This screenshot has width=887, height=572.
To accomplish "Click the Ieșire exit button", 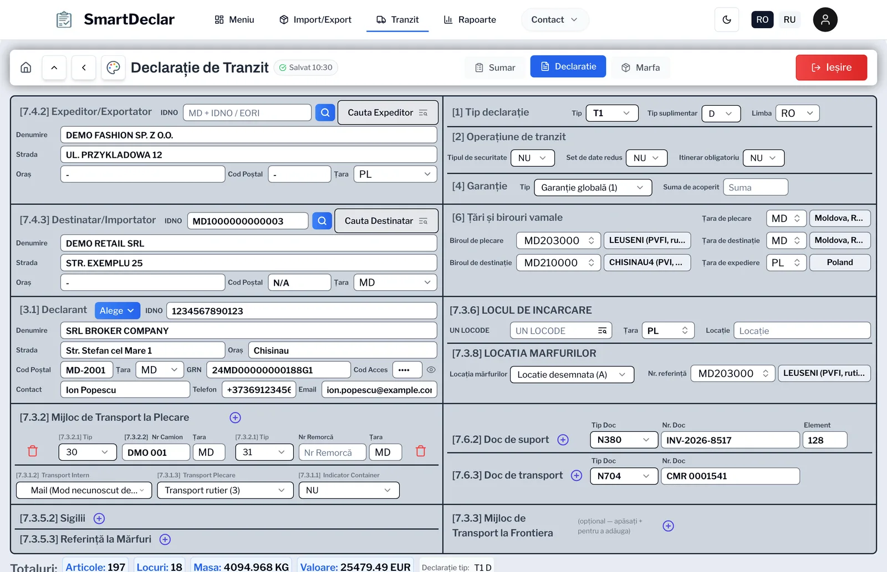I will click(x=831, y=68).
